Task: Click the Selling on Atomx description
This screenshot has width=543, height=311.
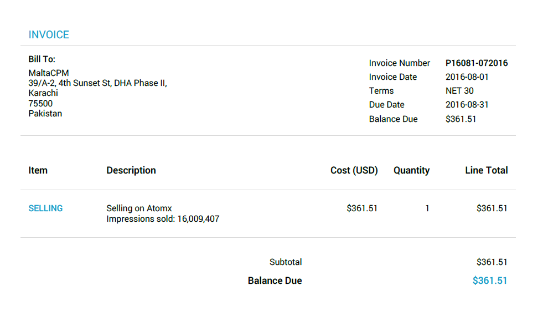Action: point(139,208)
